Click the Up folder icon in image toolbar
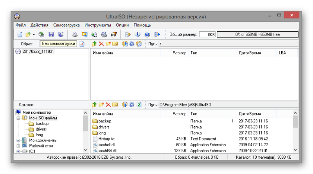The width and height of the screenshot is (313, 174). 94,44
